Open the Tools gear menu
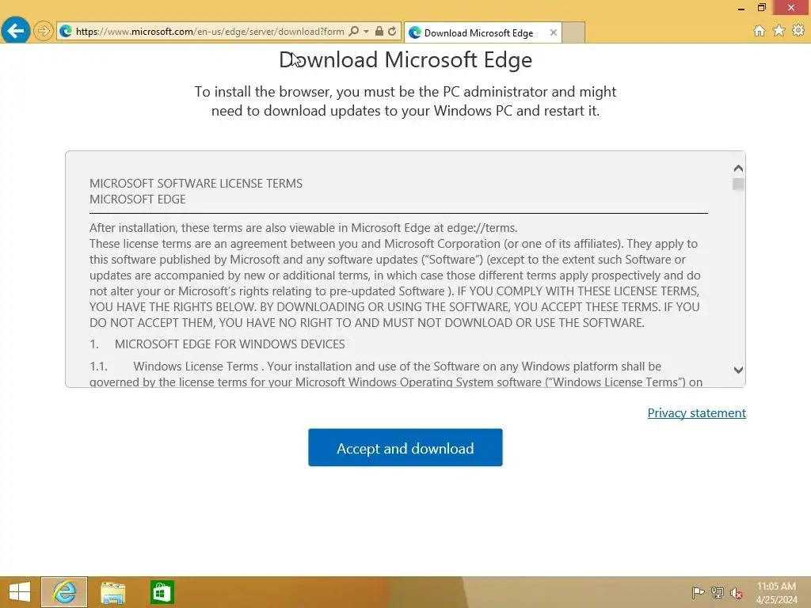 (798, 31)
